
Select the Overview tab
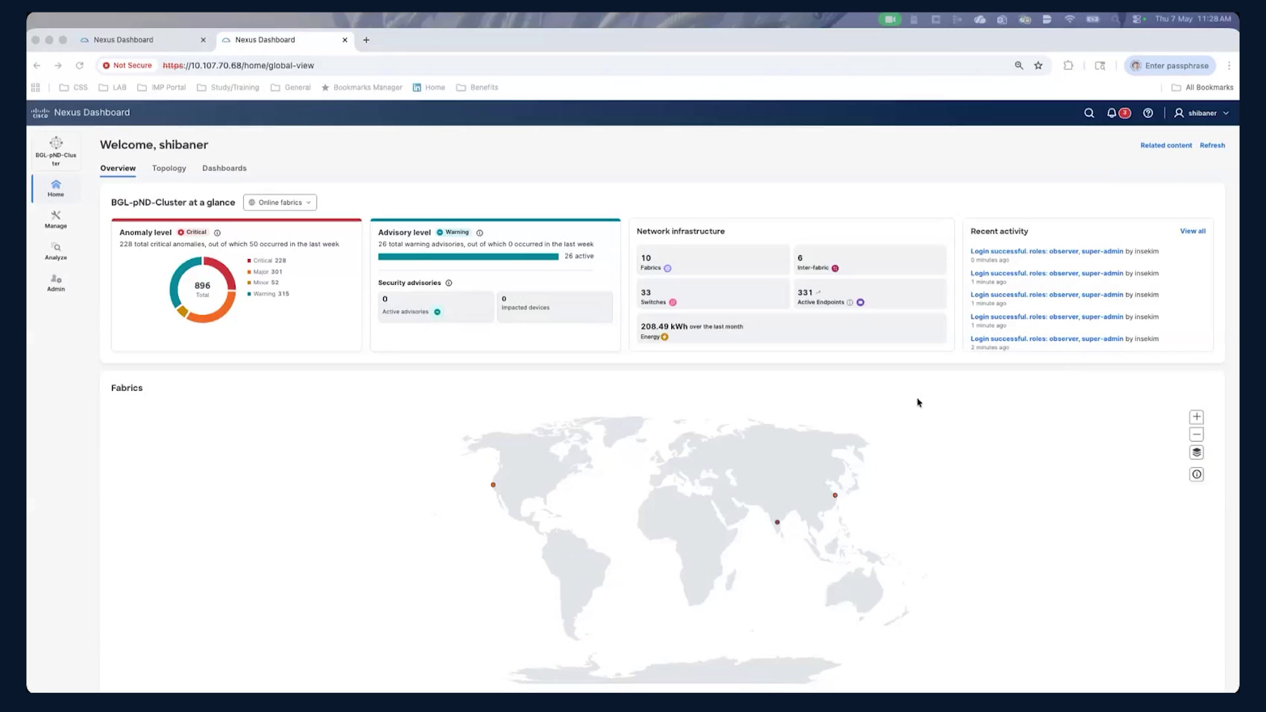pyautogui.click(x=118, y=168)
